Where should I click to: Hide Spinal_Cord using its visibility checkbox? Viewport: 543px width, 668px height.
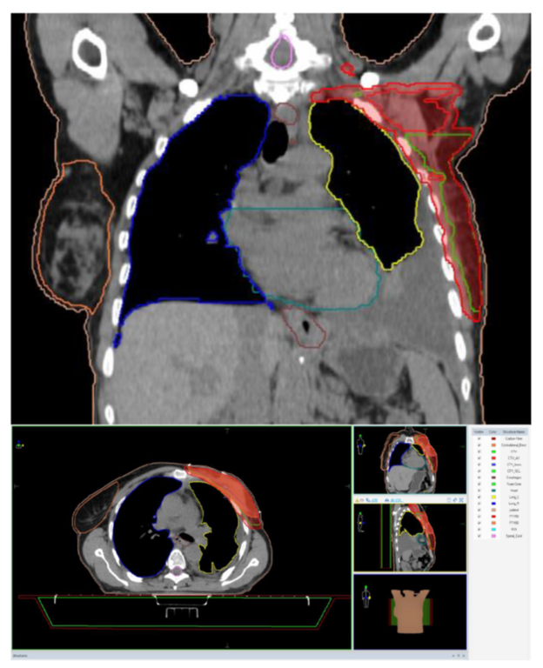coord(479,536)
